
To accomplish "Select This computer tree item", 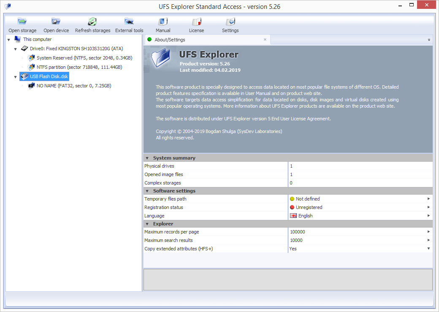I will pos(37,39).
